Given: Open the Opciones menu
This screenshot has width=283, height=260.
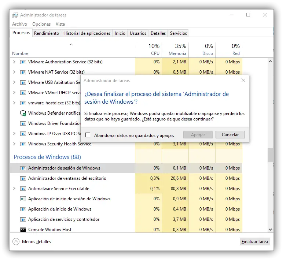Looking at the screenshot, I should click(x=41, y=24).
